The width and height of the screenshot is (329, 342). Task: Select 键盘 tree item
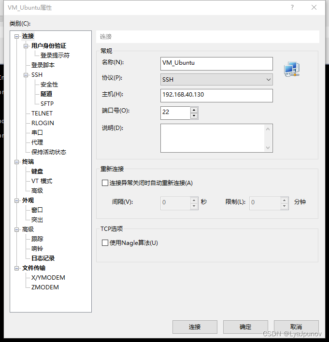pyautogui.click(x=37, y=171)
